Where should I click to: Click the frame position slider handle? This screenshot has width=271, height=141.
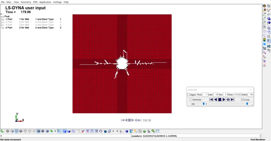(x=247, y=104)
